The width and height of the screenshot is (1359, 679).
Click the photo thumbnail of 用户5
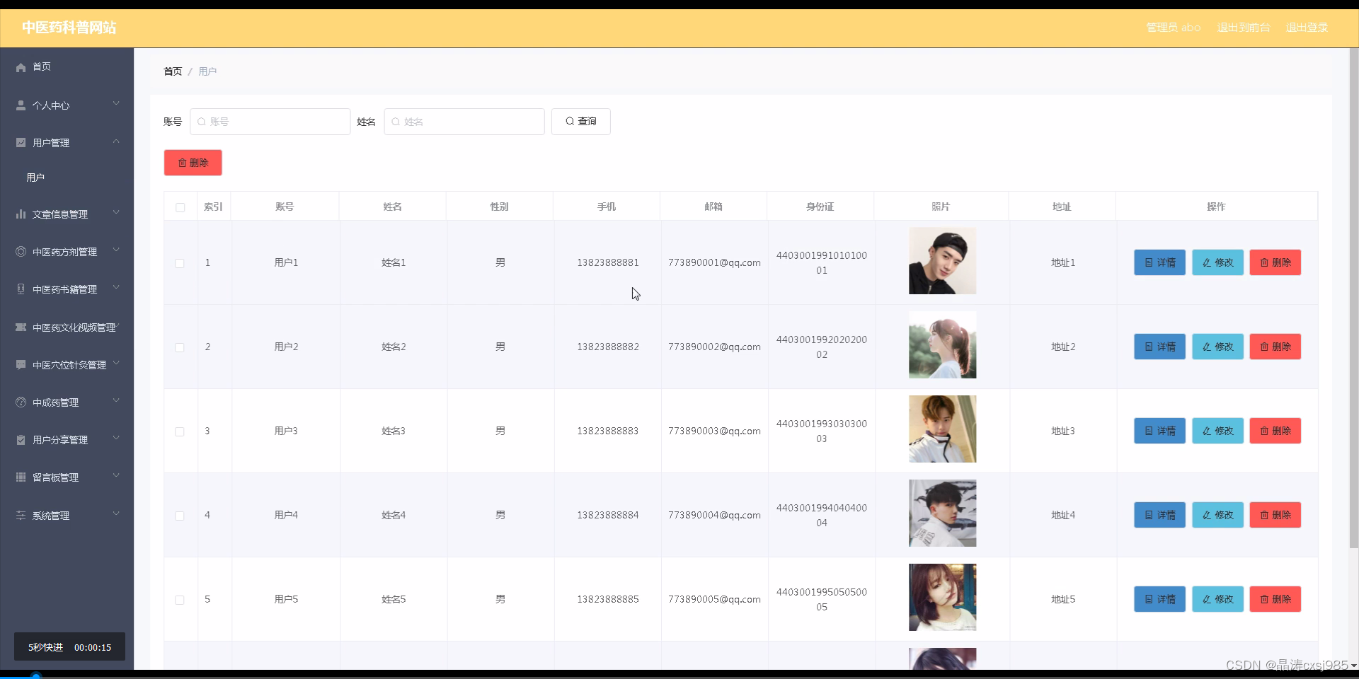pyautogui.click(x=942, y=597)
